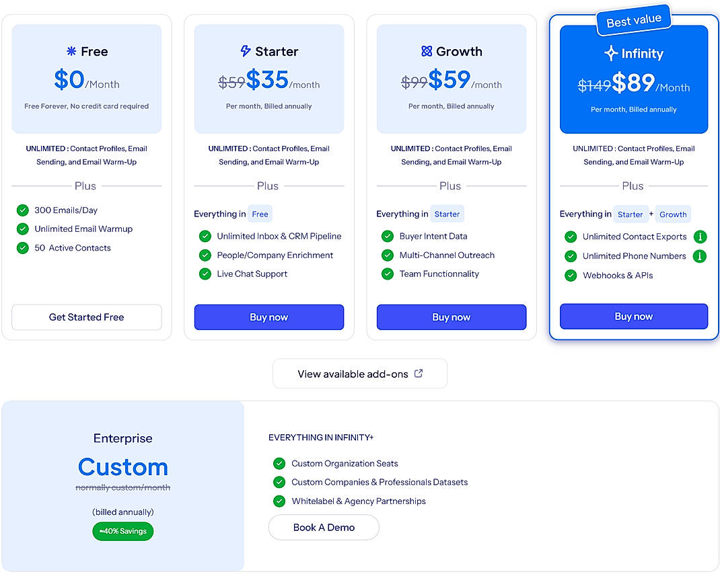Click the Starter tag in Infinity plan
Image resolution: width=720 pixels, height=574 pixels.
coord(630,214)
